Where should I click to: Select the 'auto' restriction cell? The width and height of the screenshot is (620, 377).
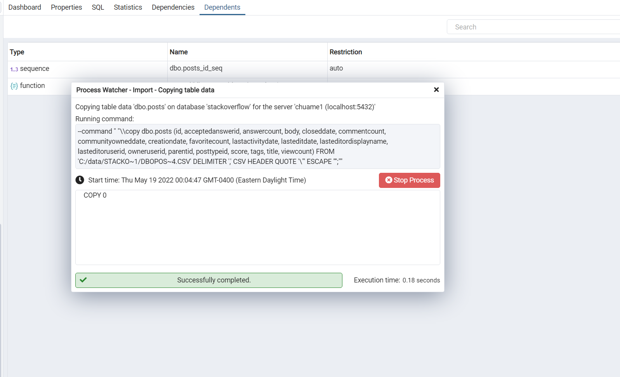point(474,69)
